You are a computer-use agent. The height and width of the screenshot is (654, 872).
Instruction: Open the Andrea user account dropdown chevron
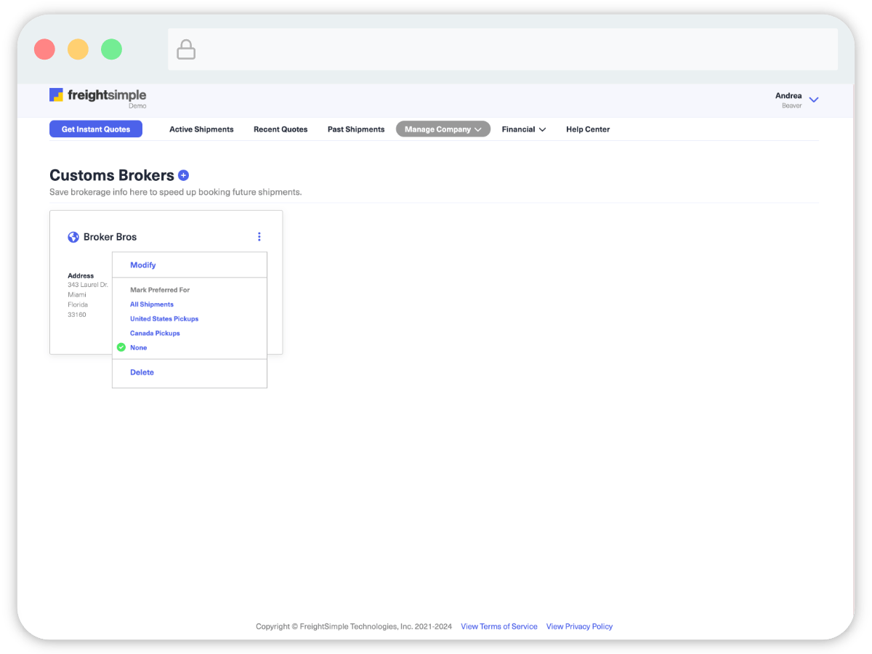814,100
